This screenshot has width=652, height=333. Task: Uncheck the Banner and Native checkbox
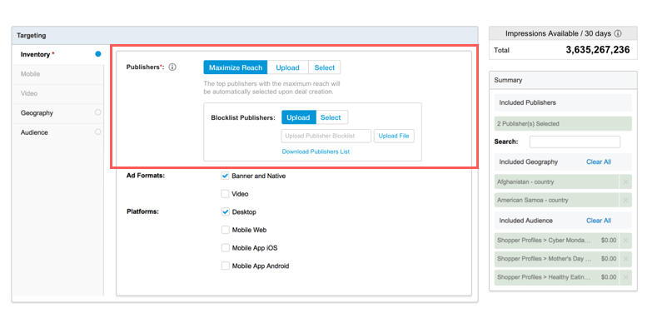[225, 176]
